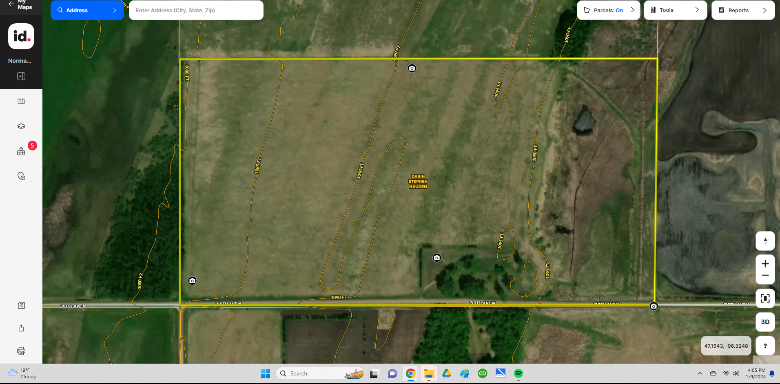Toggle Parcels On layer button
Image resolution: width=780 pixels, height=384 pixels.
coord(608,10)
